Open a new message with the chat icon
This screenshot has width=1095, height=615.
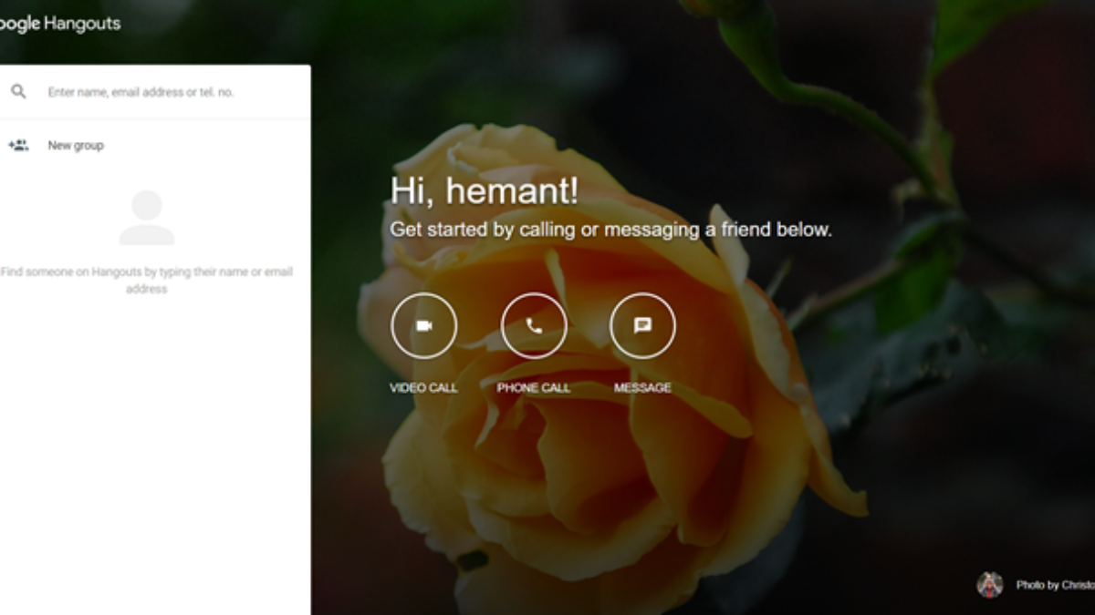coord(642,325)
